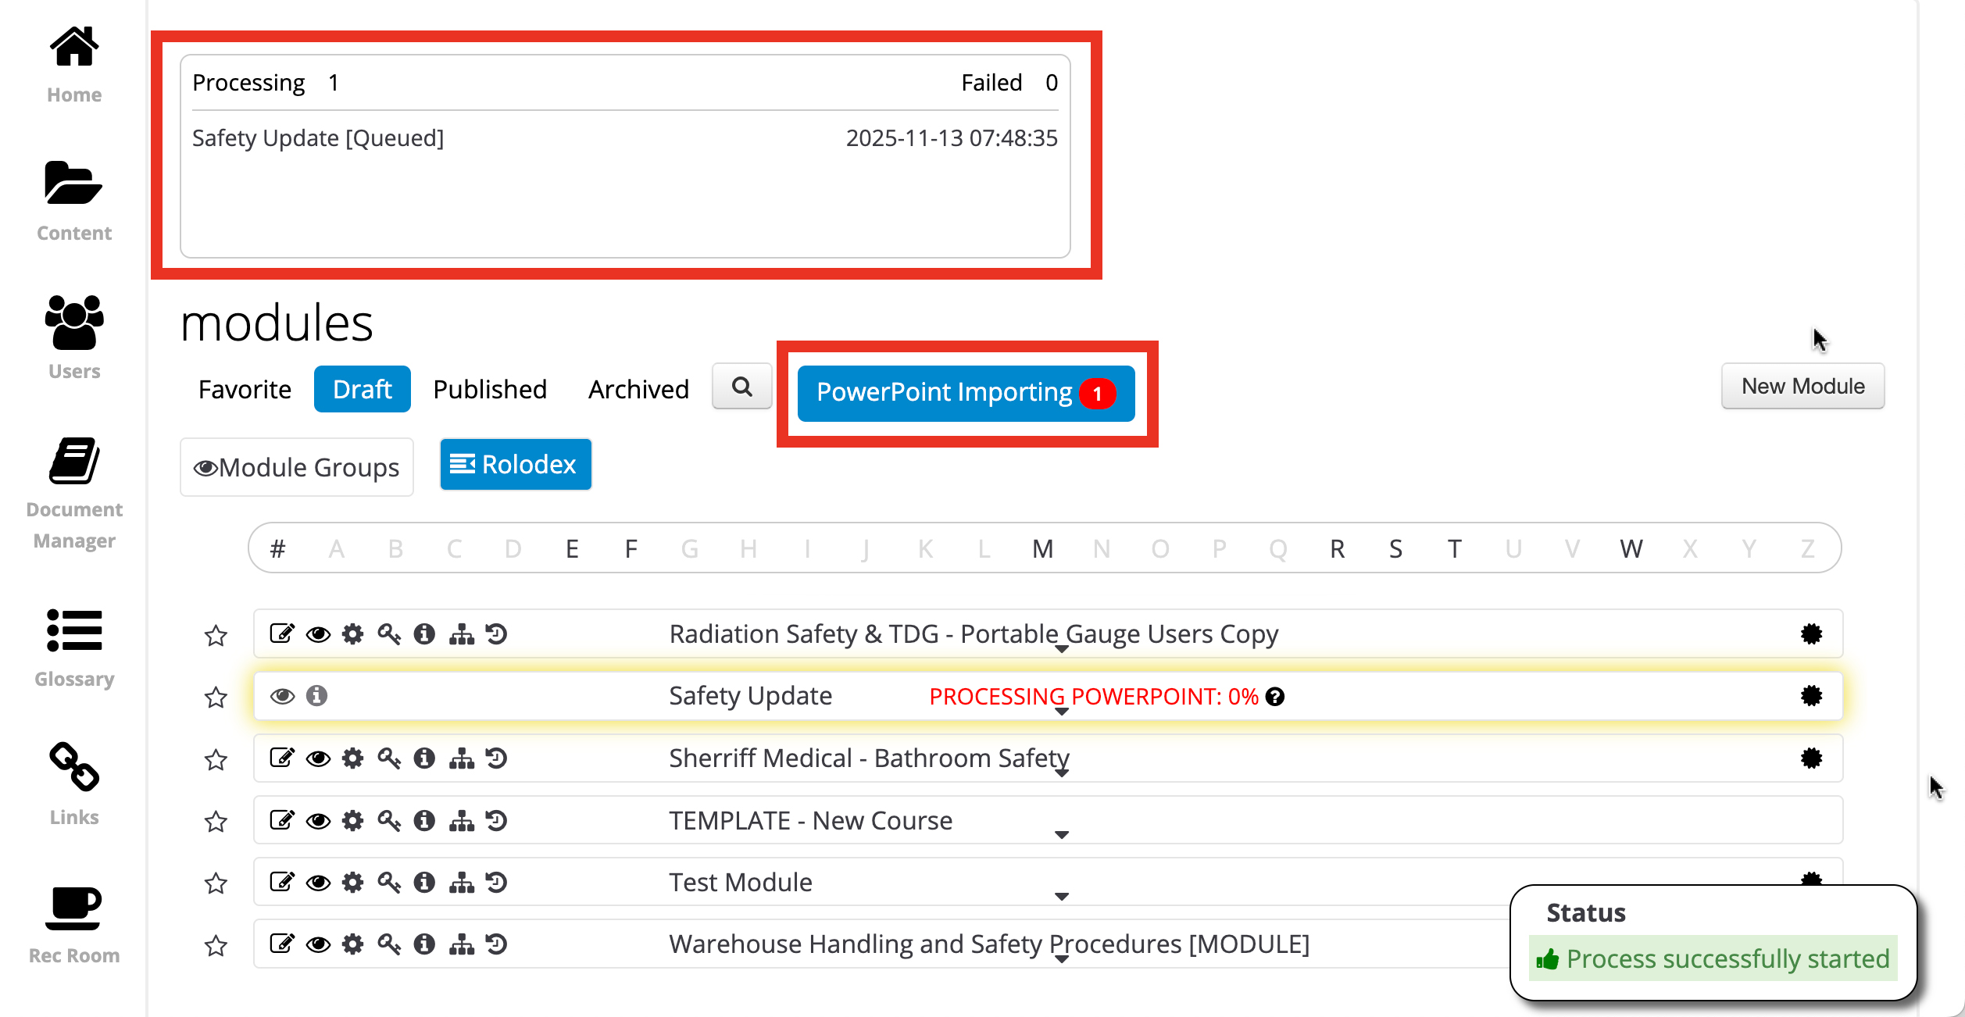The image size is (1965, 1017).
Task: Expand Radiation Safety module row arrow
Action: tap(1061, 649)
